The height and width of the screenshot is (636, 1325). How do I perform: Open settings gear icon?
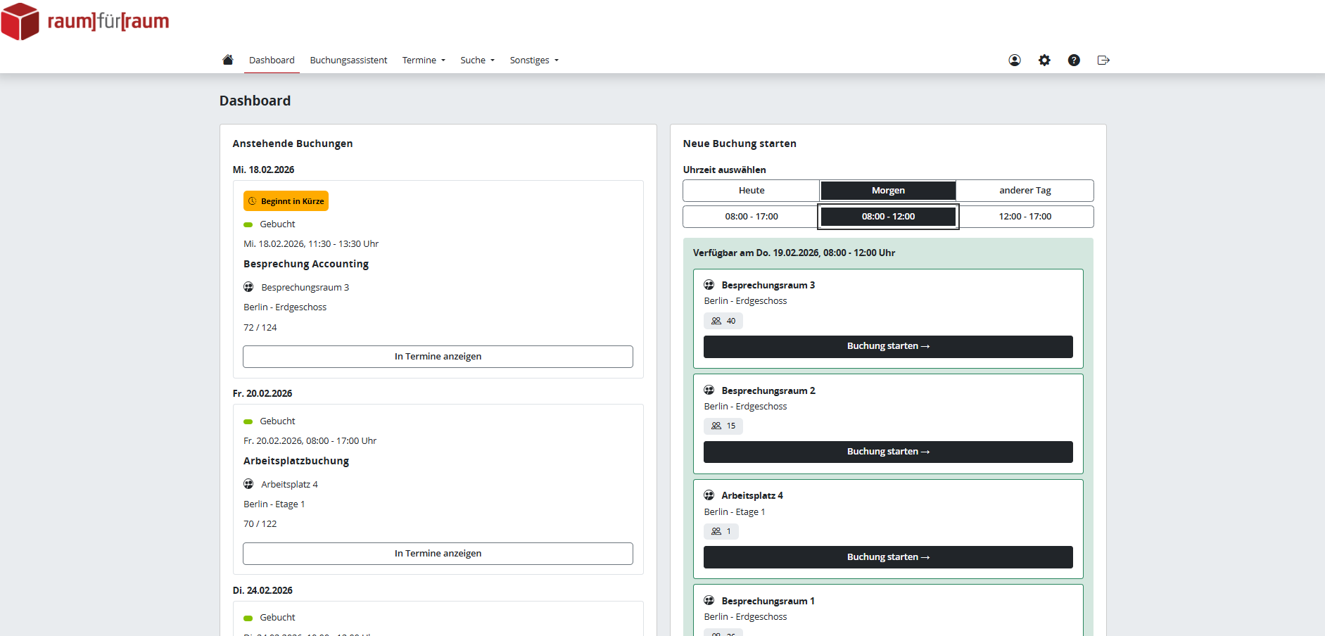click(x=1044, y=61)
